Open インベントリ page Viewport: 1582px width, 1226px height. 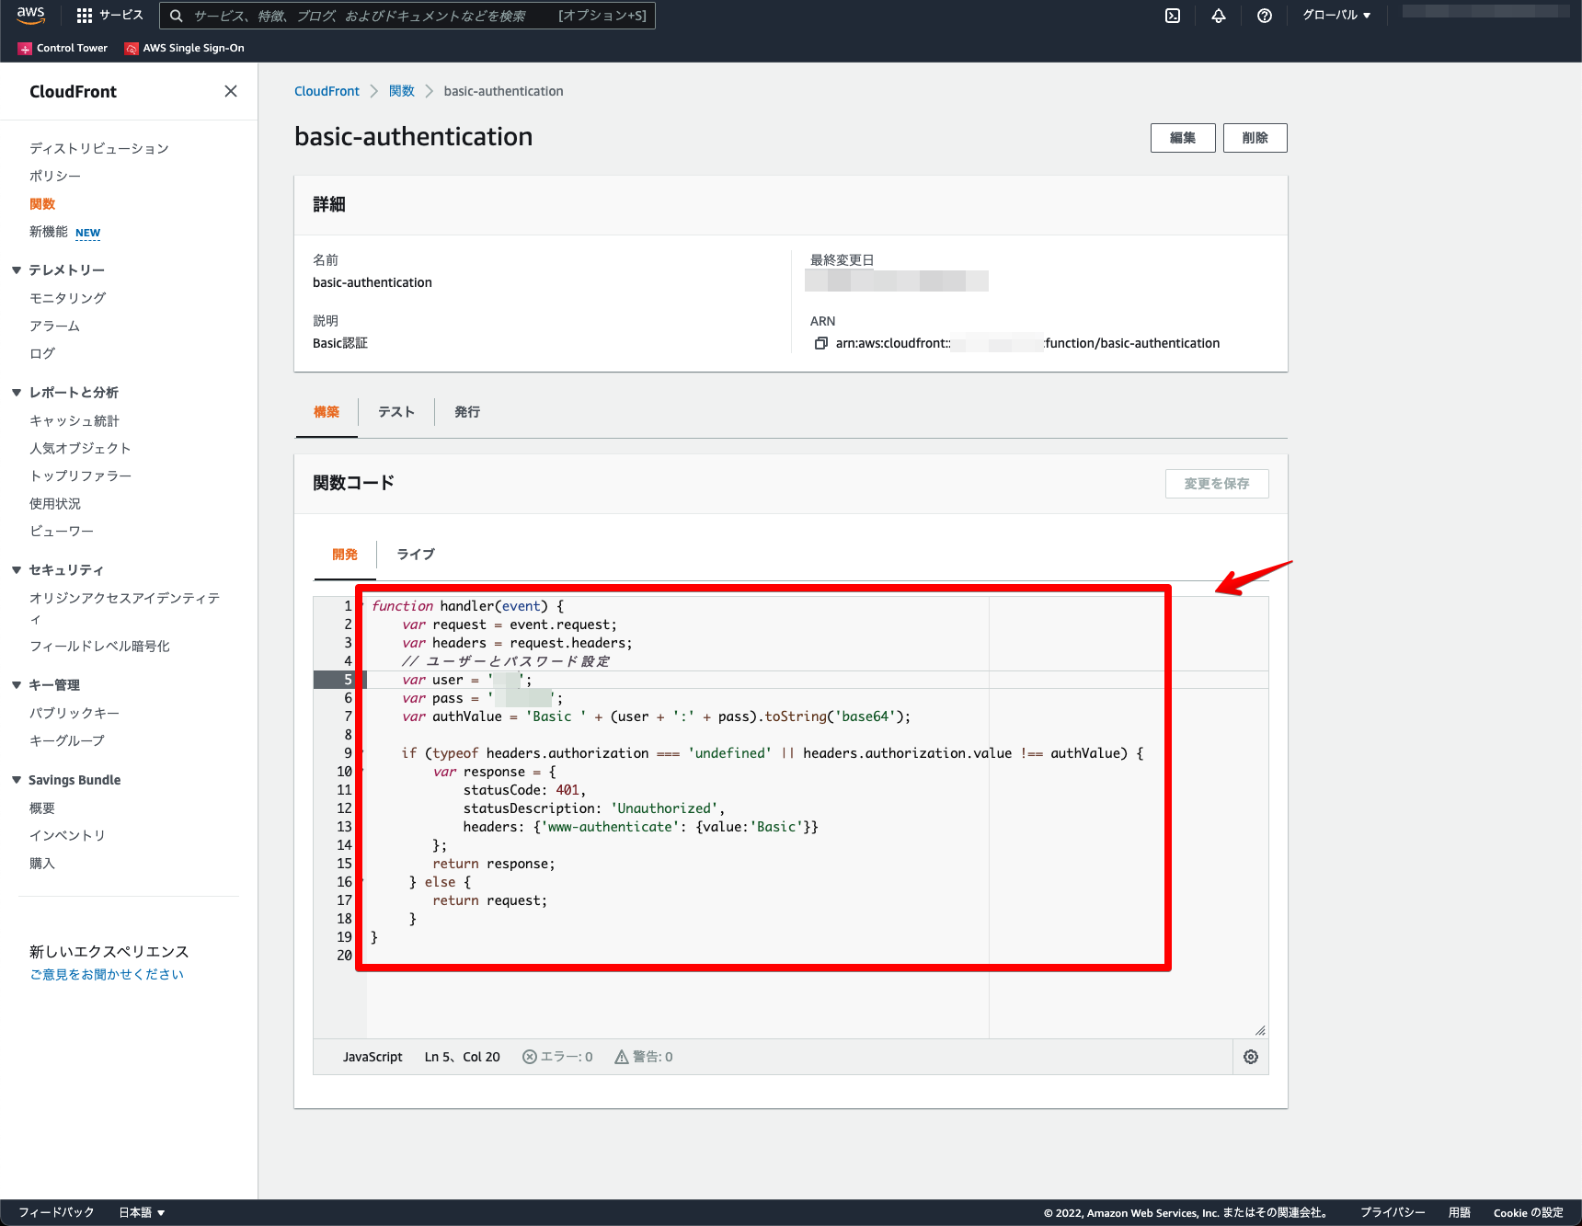(x=67, y=835)
